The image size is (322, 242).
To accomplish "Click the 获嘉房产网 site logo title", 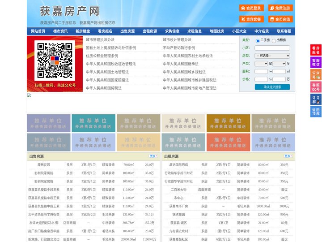I will point(70,11).
